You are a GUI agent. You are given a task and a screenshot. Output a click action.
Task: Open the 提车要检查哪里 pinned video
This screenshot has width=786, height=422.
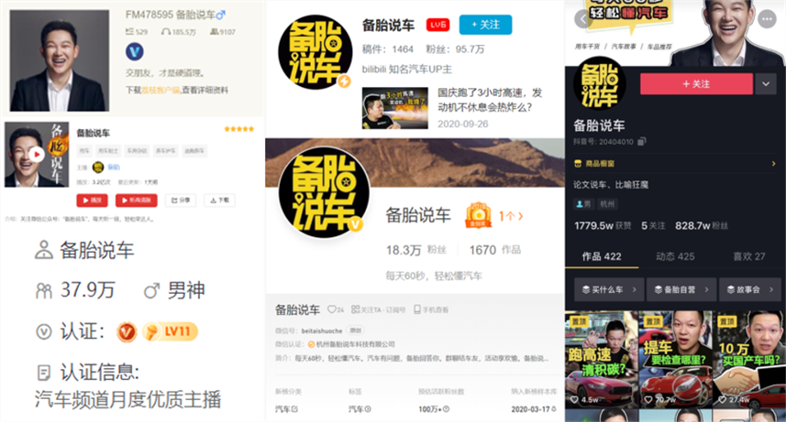675,359
